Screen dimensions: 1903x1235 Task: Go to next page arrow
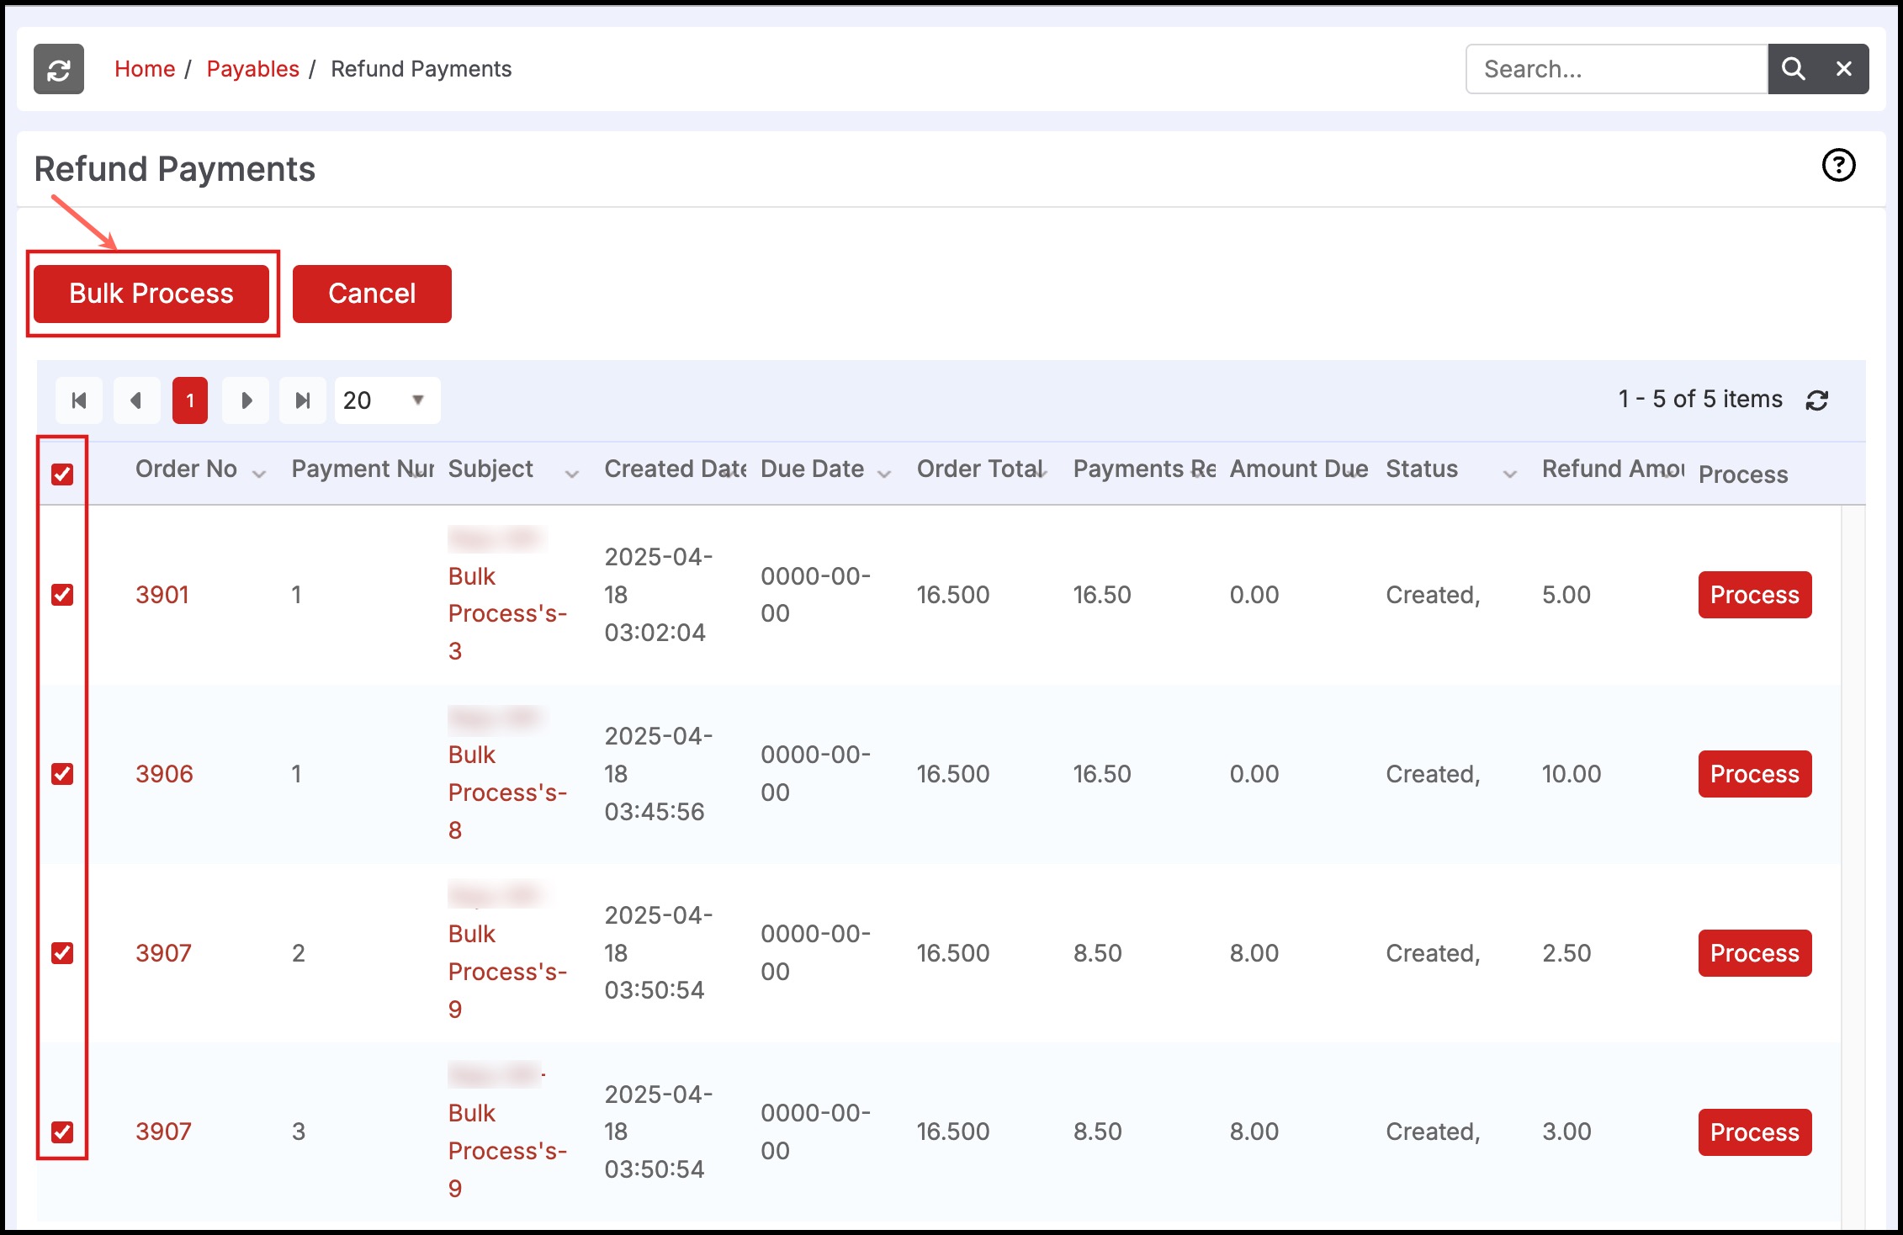coord(246,400)
